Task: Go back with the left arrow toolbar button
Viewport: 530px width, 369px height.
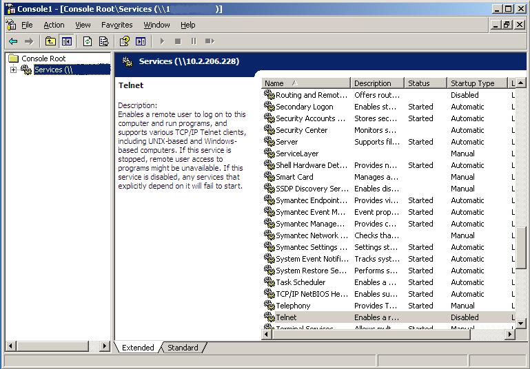Action: point(13,41)
